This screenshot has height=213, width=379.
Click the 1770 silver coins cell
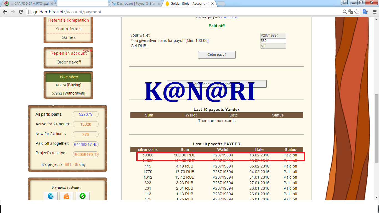tap(148, 172)
